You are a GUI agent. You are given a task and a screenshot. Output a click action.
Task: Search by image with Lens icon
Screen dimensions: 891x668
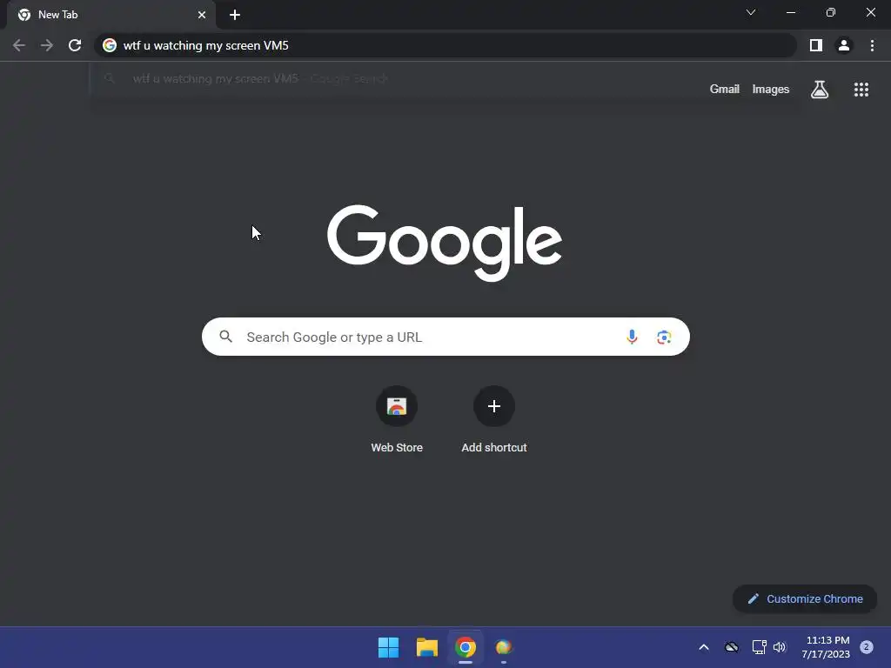664,337
